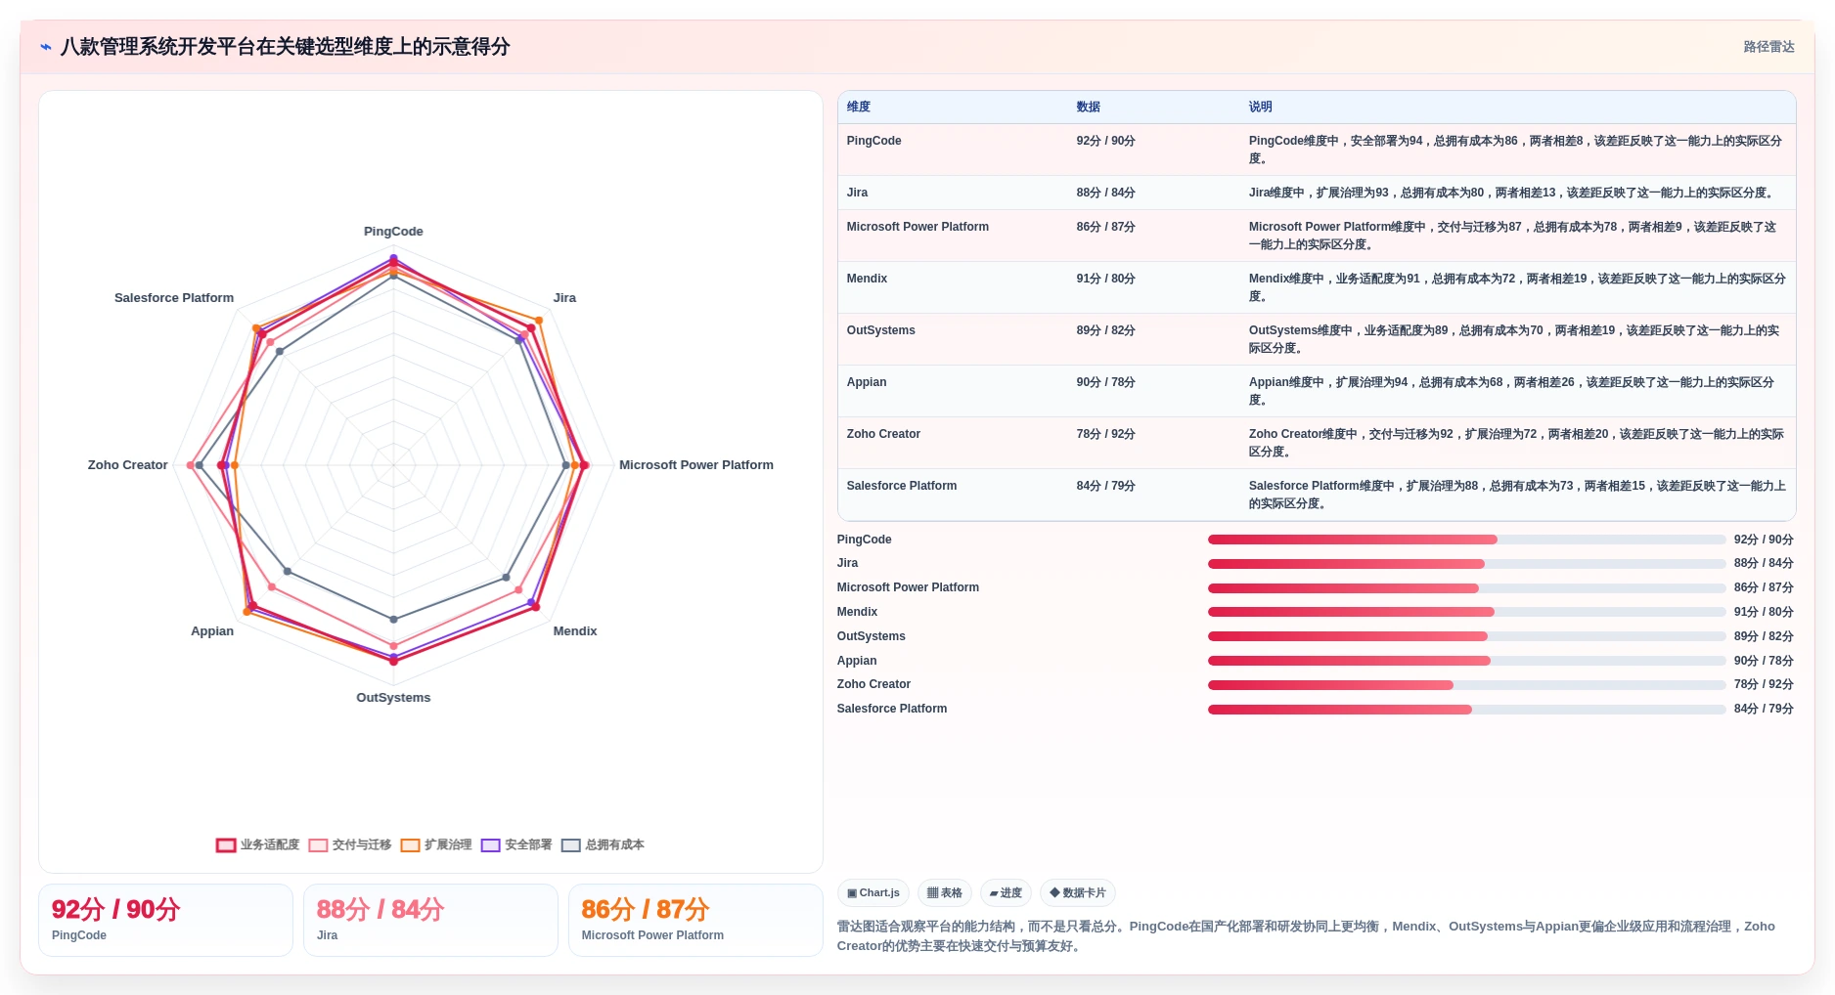Select the Appian row in the table
1835x995 pixels.
(x=1317, y=391)
